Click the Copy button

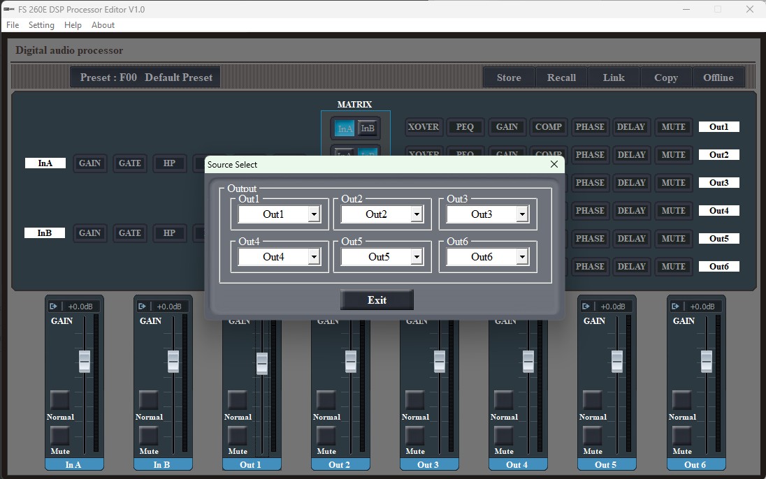pos(666,78)
